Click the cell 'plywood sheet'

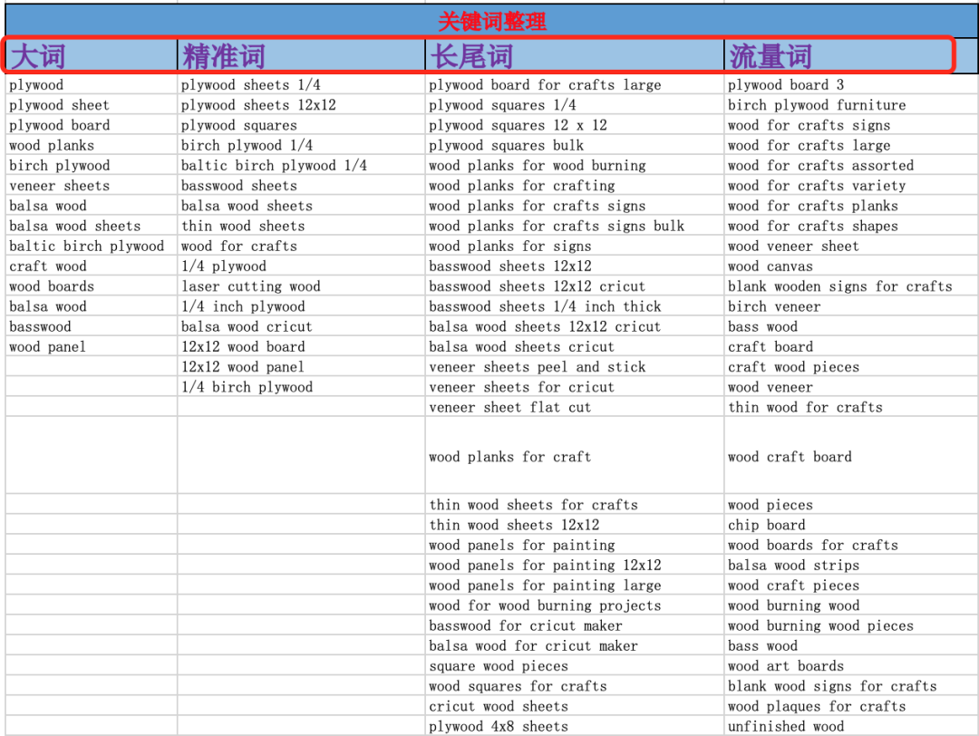tap(92, 105)
